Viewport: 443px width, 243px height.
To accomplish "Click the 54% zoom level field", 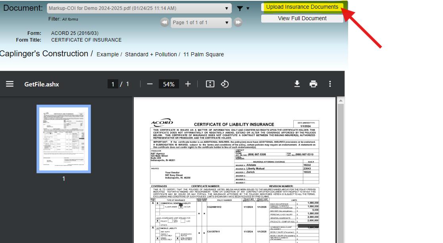I will (169, 84).
